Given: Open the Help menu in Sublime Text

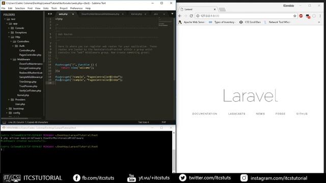Looking at the screenshot, I should pos(88,8).
